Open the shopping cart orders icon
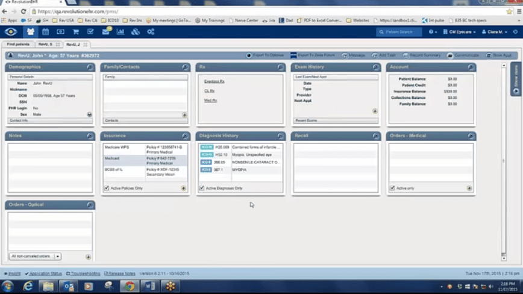 (x=76, y=32)
